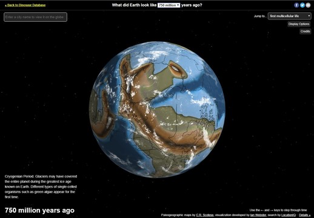The width and height of the screenshot is (314, 218).
Task: Open the LocationIQ link
Action: pos(289,215)
